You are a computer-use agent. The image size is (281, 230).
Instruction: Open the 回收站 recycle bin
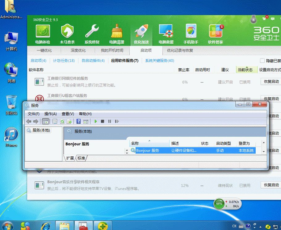coord(11,105)
